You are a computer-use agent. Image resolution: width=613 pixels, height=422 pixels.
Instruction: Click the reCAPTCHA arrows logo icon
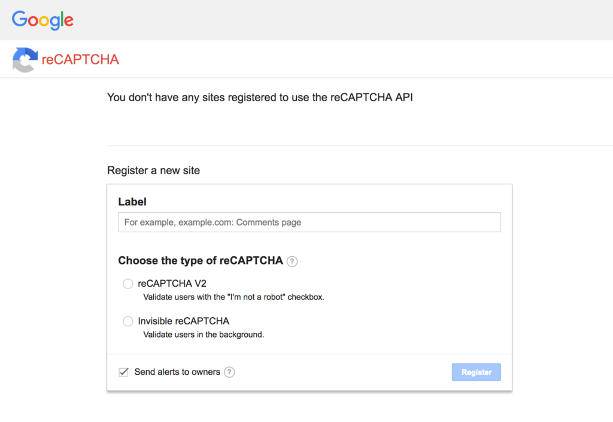25,60
